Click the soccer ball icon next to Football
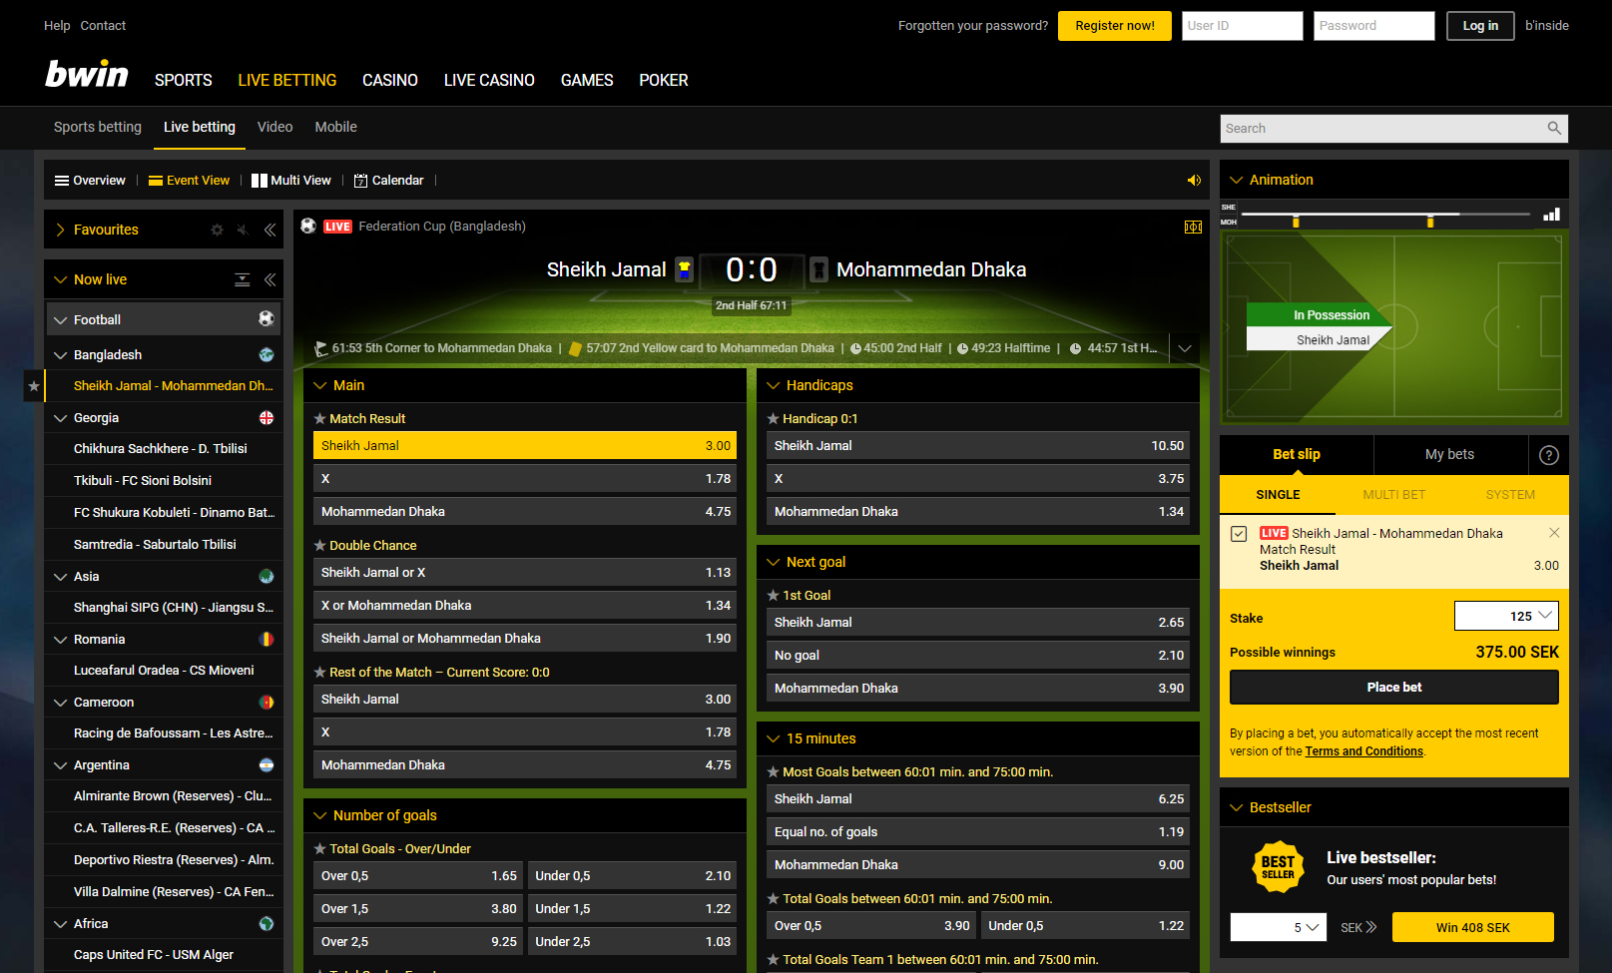Screen dimensions: 1612x973 [x=266, y=318]
